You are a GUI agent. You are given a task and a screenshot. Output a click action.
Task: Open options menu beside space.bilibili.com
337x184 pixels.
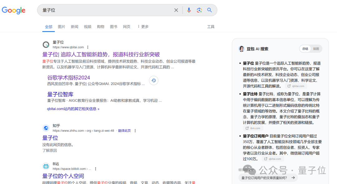(95, 169)
